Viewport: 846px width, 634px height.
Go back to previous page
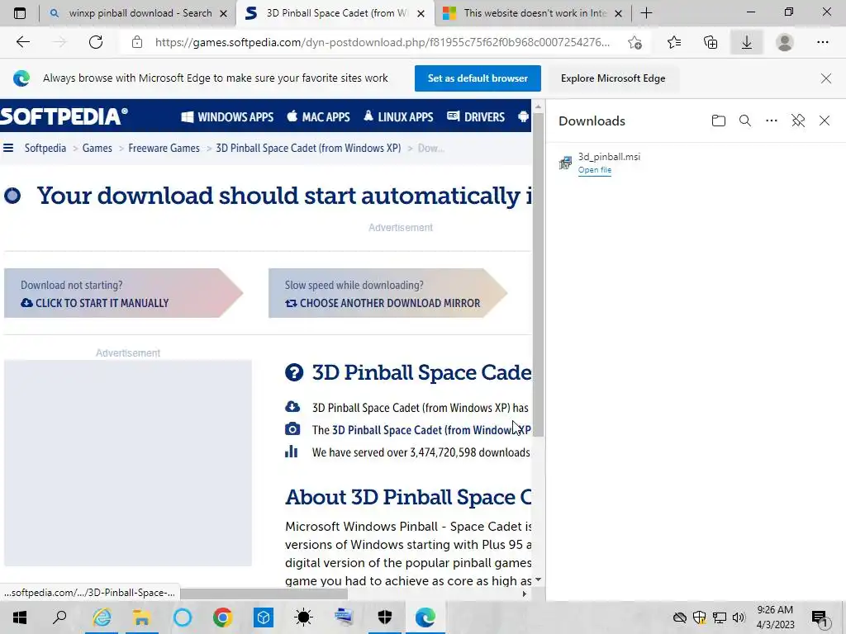22,42
